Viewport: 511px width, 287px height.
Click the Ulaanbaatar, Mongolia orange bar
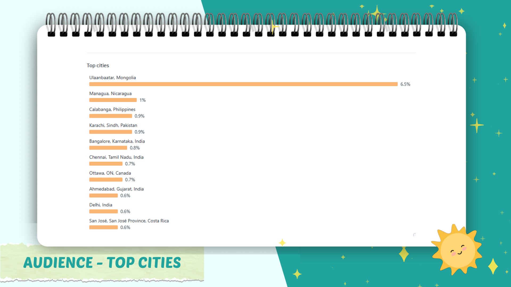pos(243,84)
